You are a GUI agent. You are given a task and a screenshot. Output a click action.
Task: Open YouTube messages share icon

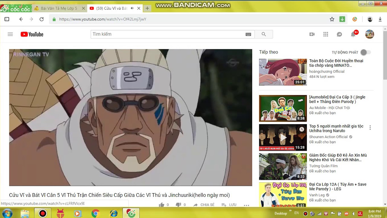(x=339, y=34)
